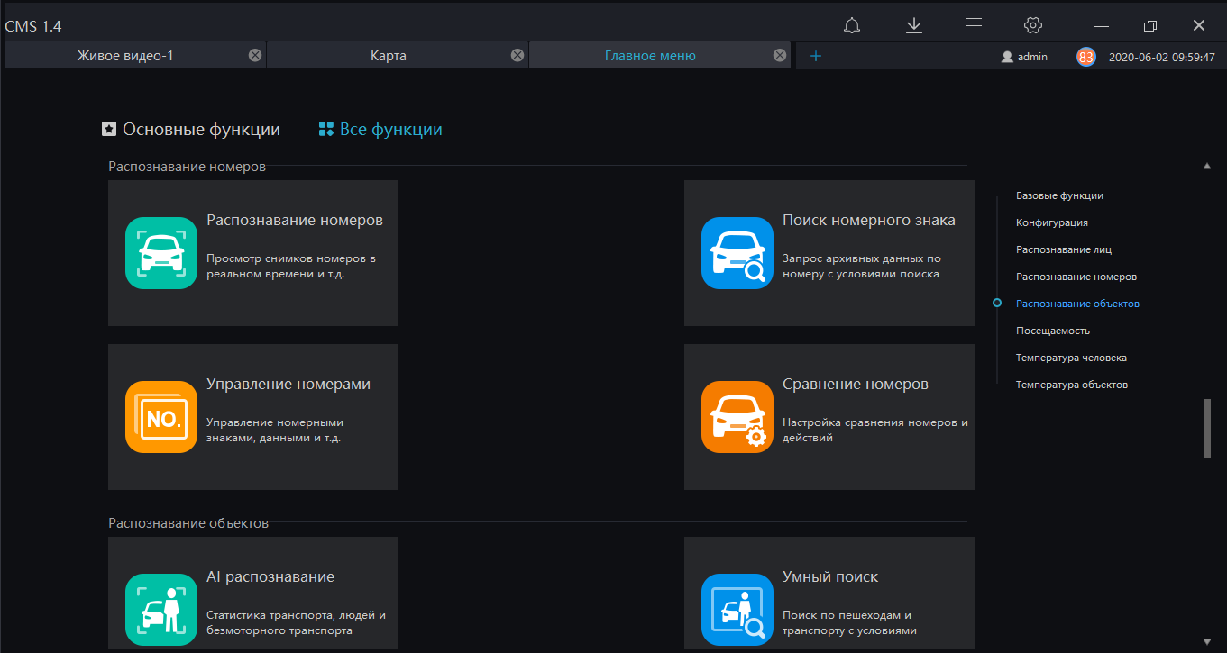This screenshot has width=1227, height=653.
Task: Click the Распознавание объектов section header
Action: [188, 523]
